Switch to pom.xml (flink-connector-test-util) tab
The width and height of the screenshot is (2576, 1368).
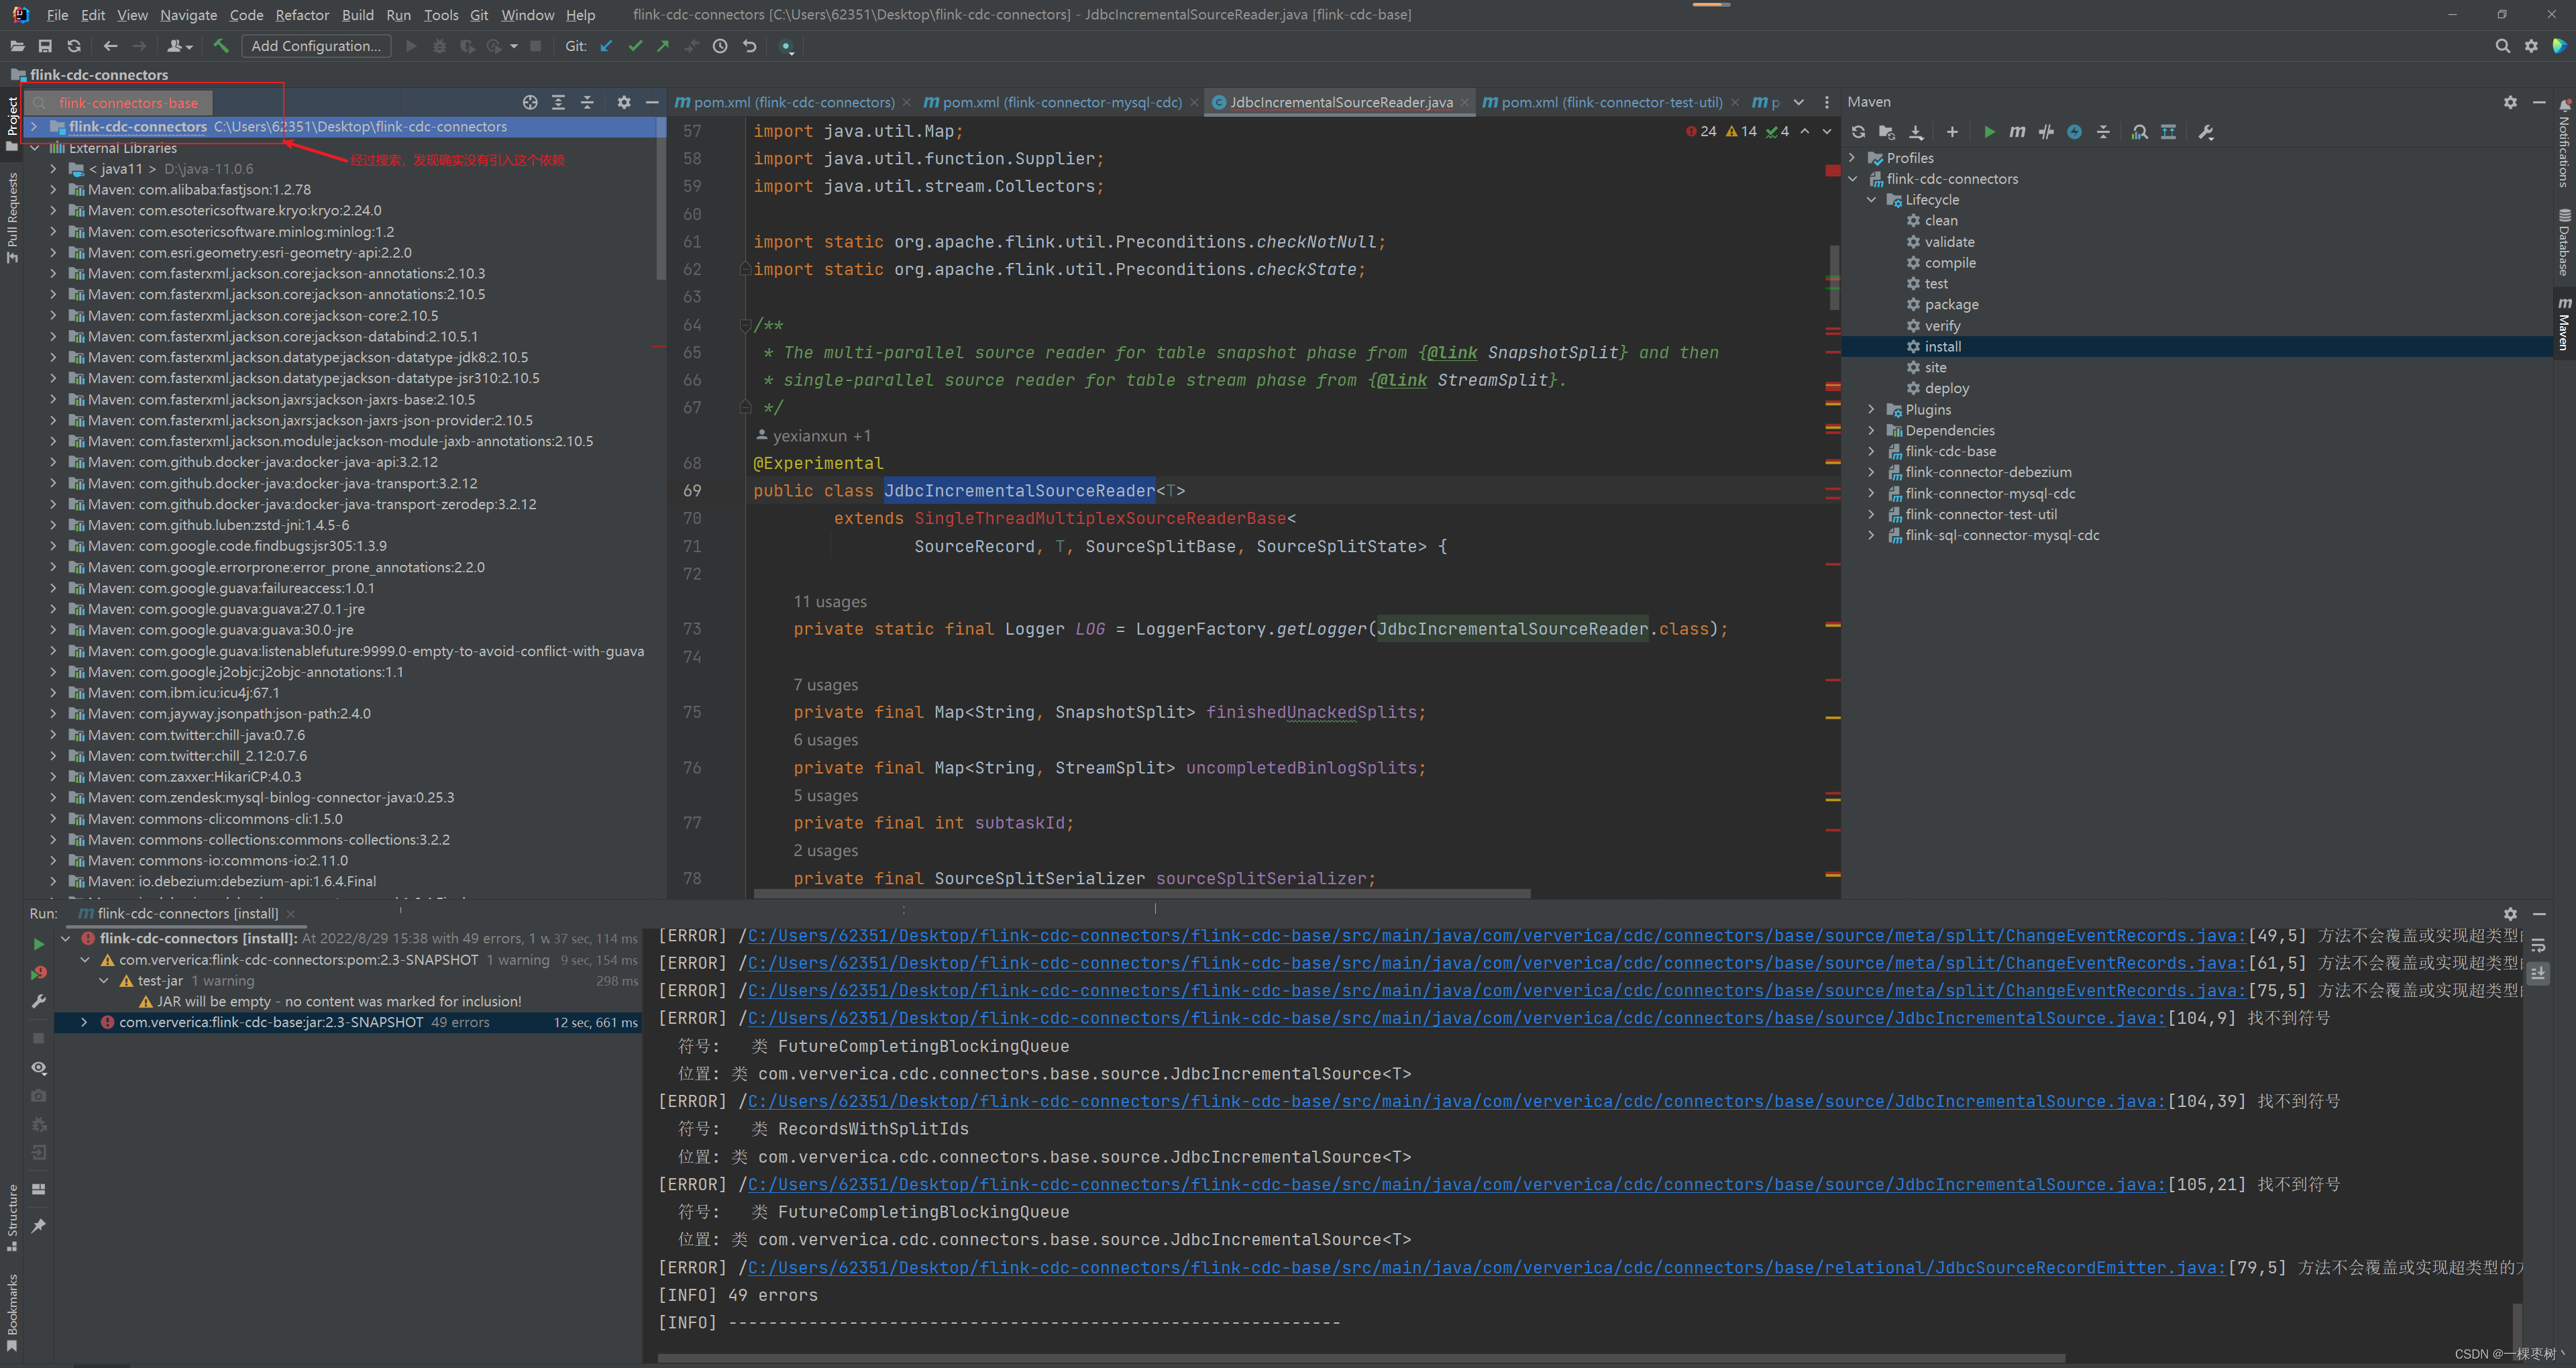pyautogui.click(x=1610, y=102)
